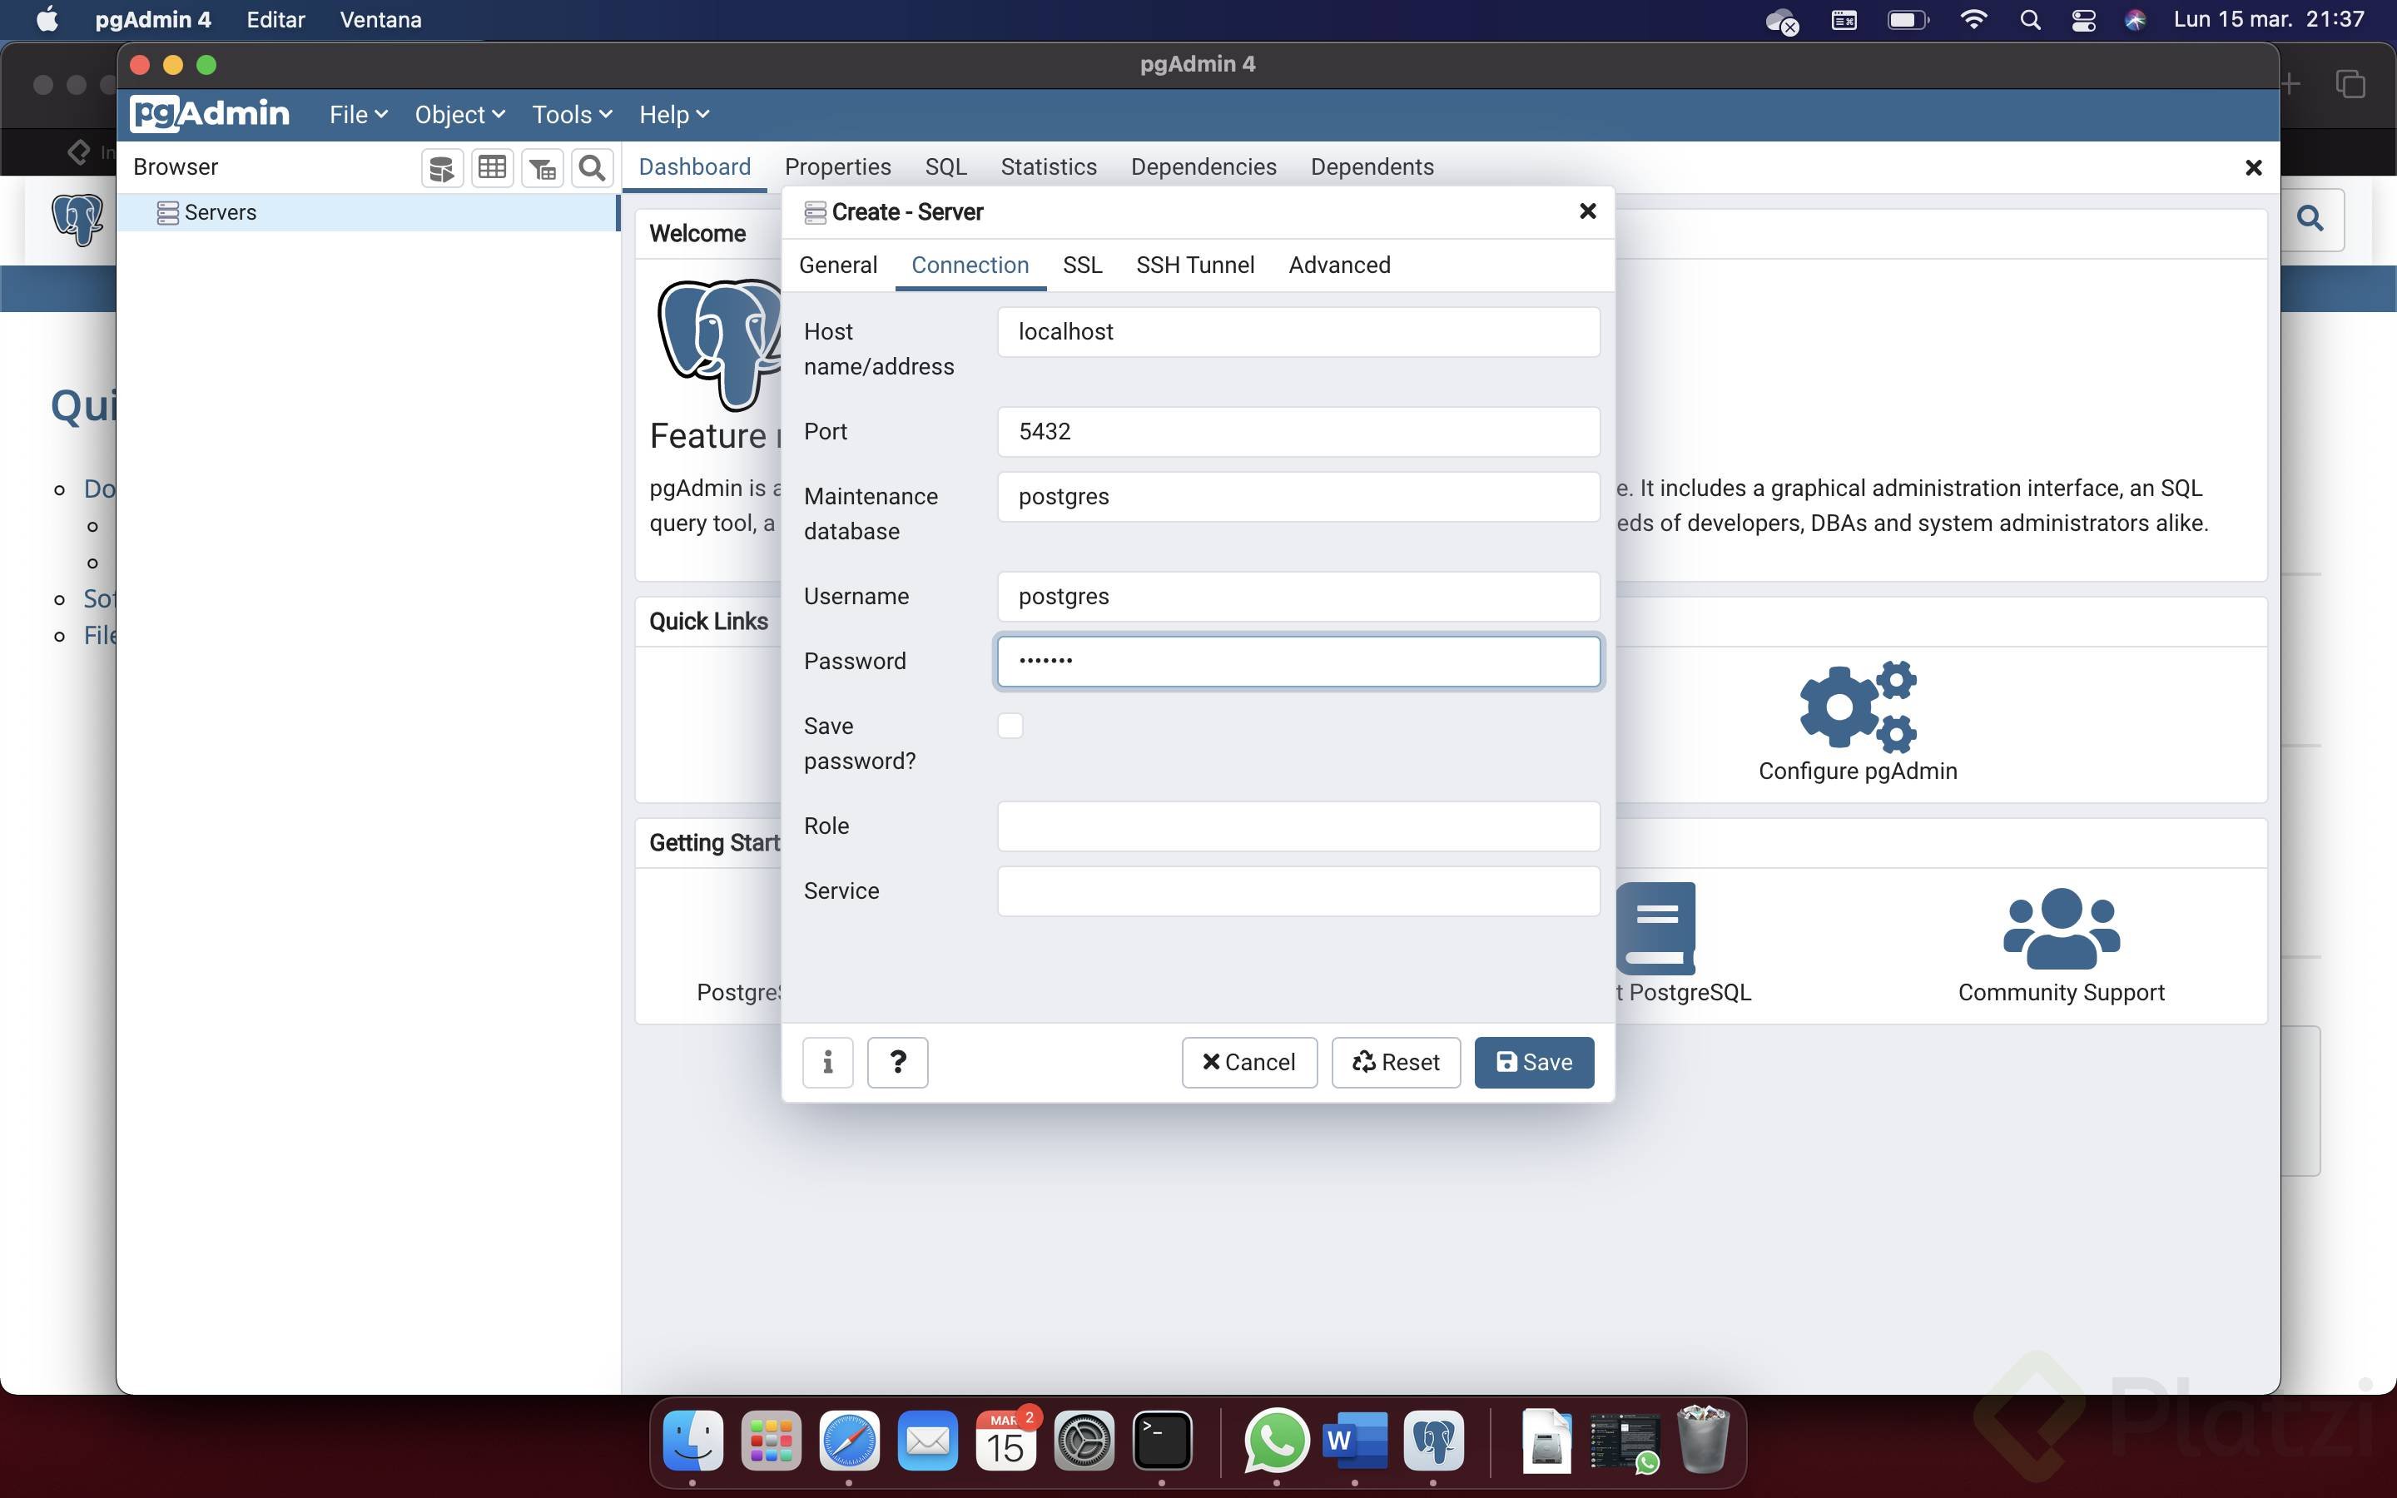2397x1498 pixels.
Task: Click the Spotlight search icon in menu bar
Action: tap(2029, 20)
